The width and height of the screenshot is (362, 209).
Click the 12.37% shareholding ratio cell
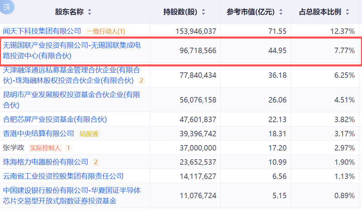pos(342,31)
